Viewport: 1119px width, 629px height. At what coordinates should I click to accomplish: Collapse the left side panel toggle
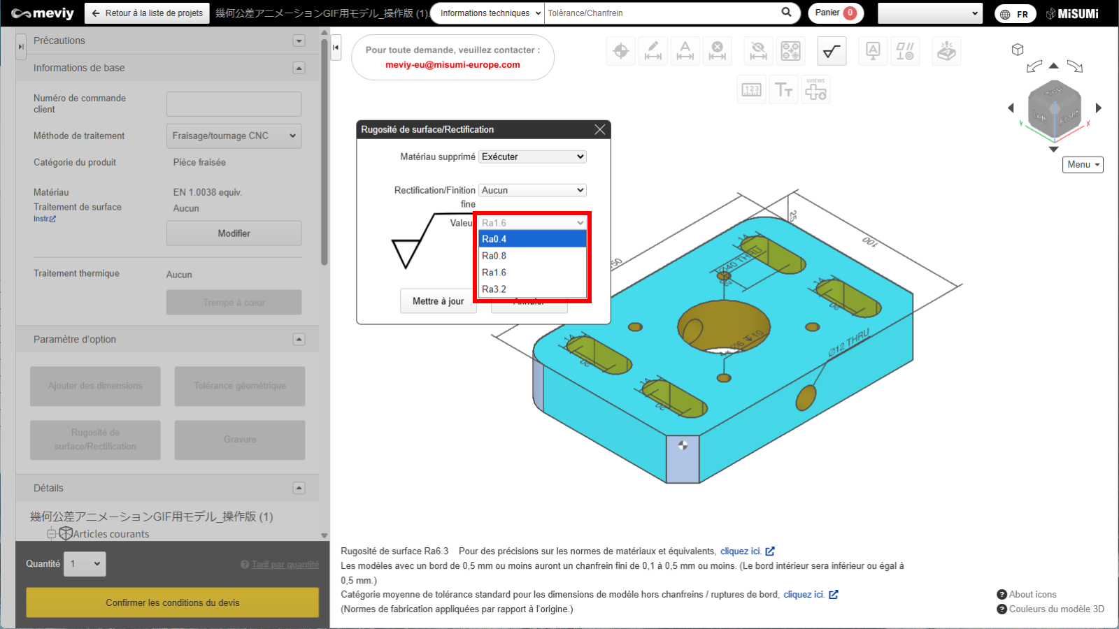336,48
